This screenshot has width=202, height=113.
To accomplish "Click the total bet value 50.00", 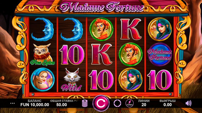I will click(x=62, y=105).
